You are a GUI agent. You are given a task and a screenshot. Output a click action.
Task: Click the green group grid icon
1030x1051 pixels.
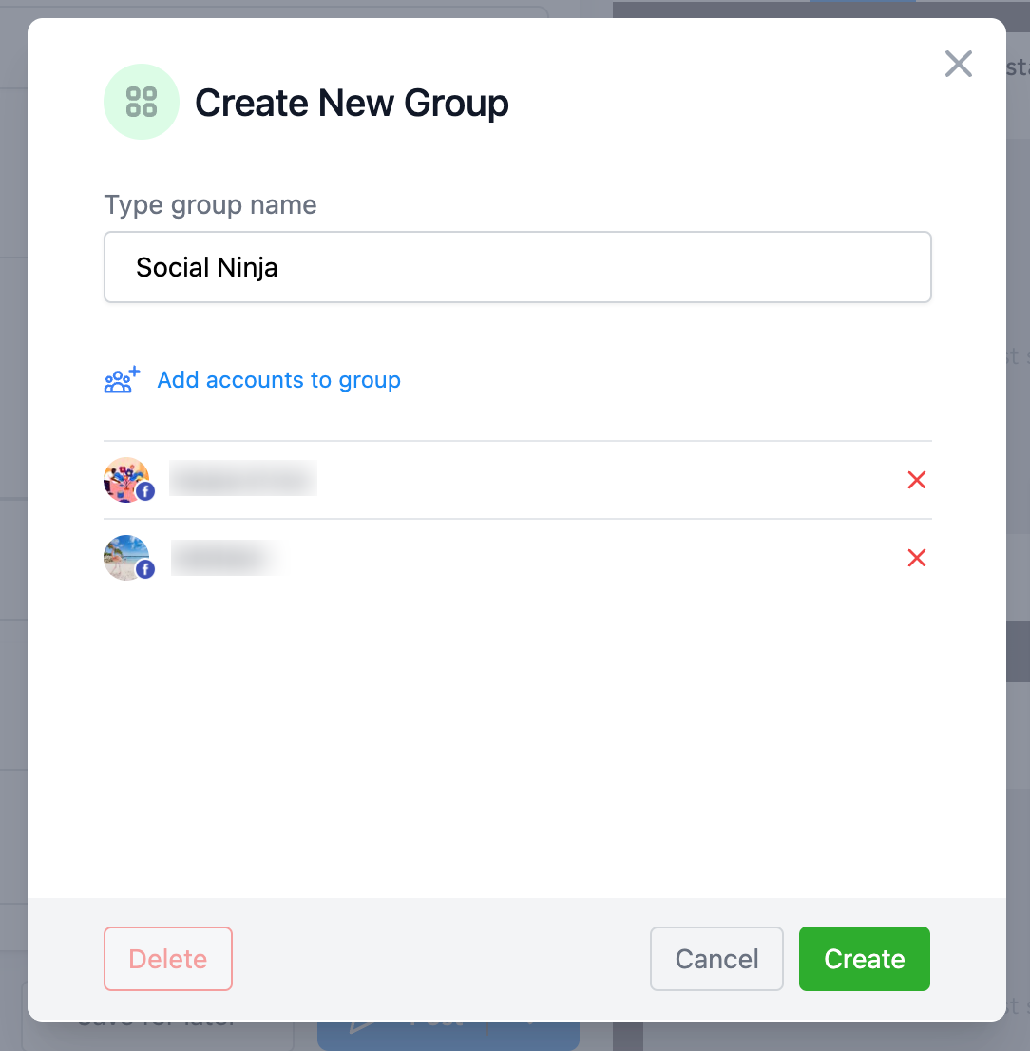click(x=142, y=102)
